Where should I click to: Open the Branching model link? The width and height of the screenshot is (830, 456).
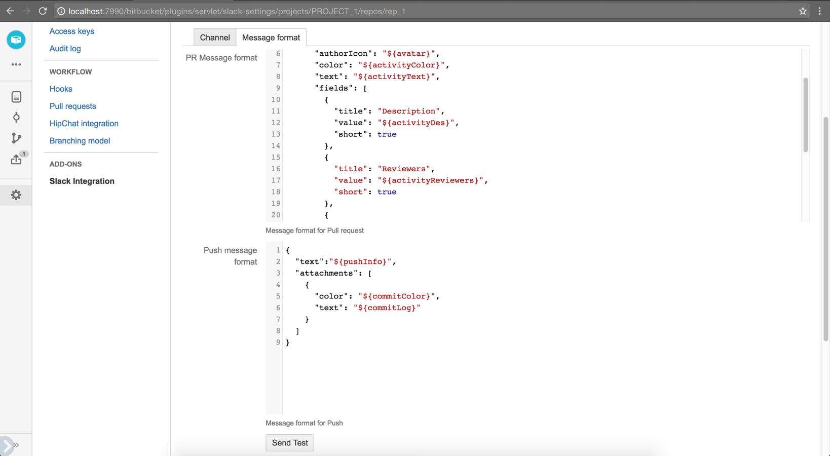(x=80, y=141)
